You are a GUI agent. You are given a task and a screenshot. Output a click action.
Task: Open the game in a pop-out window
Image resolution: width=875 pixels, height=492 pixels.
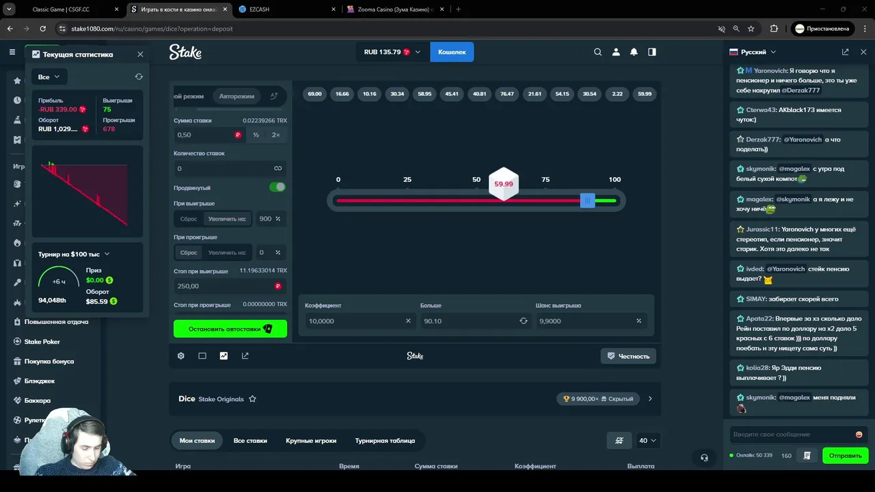245,356
